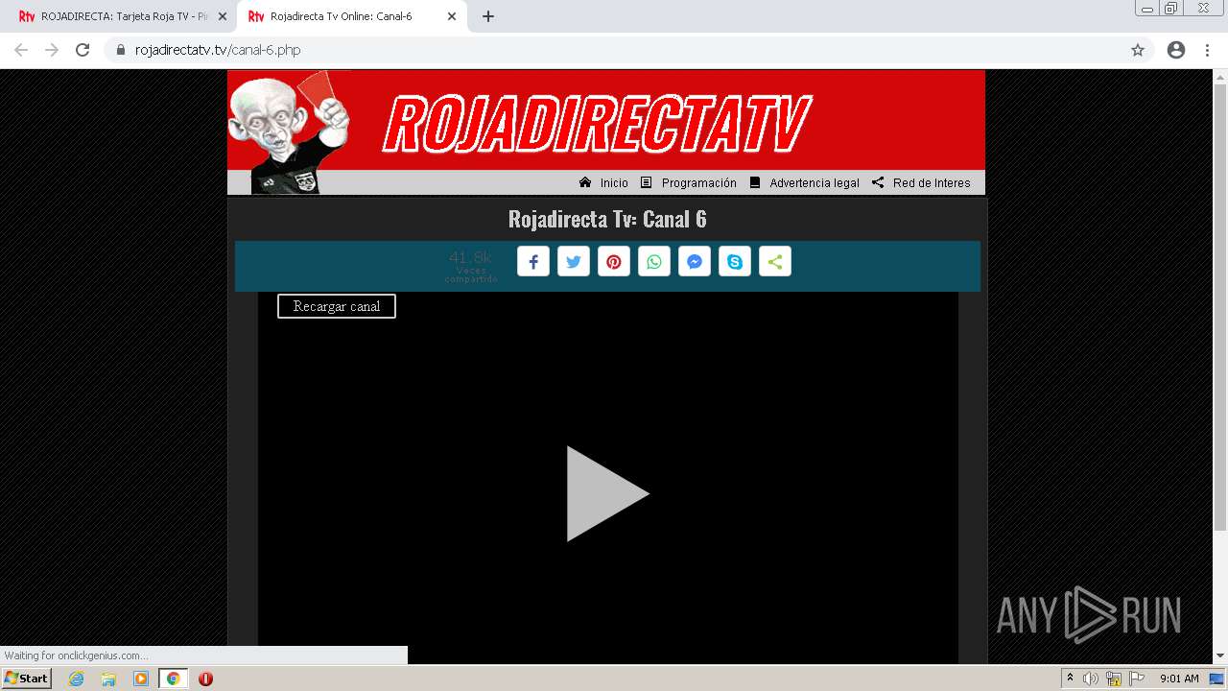Open the Windows Start menu
Screen dimensions: 1228x691
click(27, 679)
